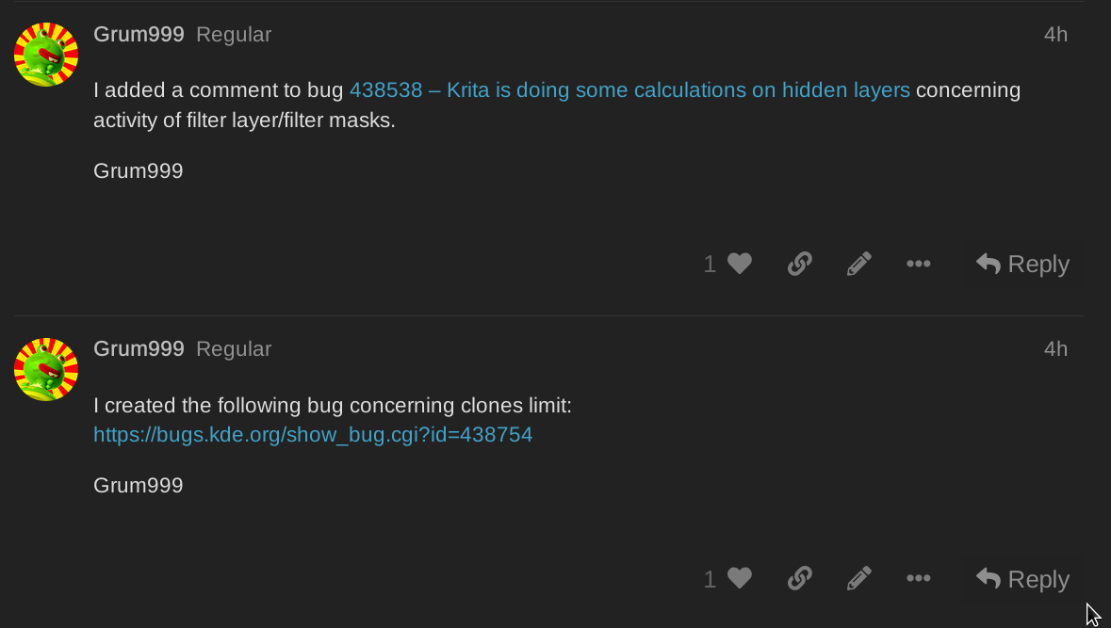Copy share link of first post
Screen dimensions: 1111x628
(x=799, y=265)
